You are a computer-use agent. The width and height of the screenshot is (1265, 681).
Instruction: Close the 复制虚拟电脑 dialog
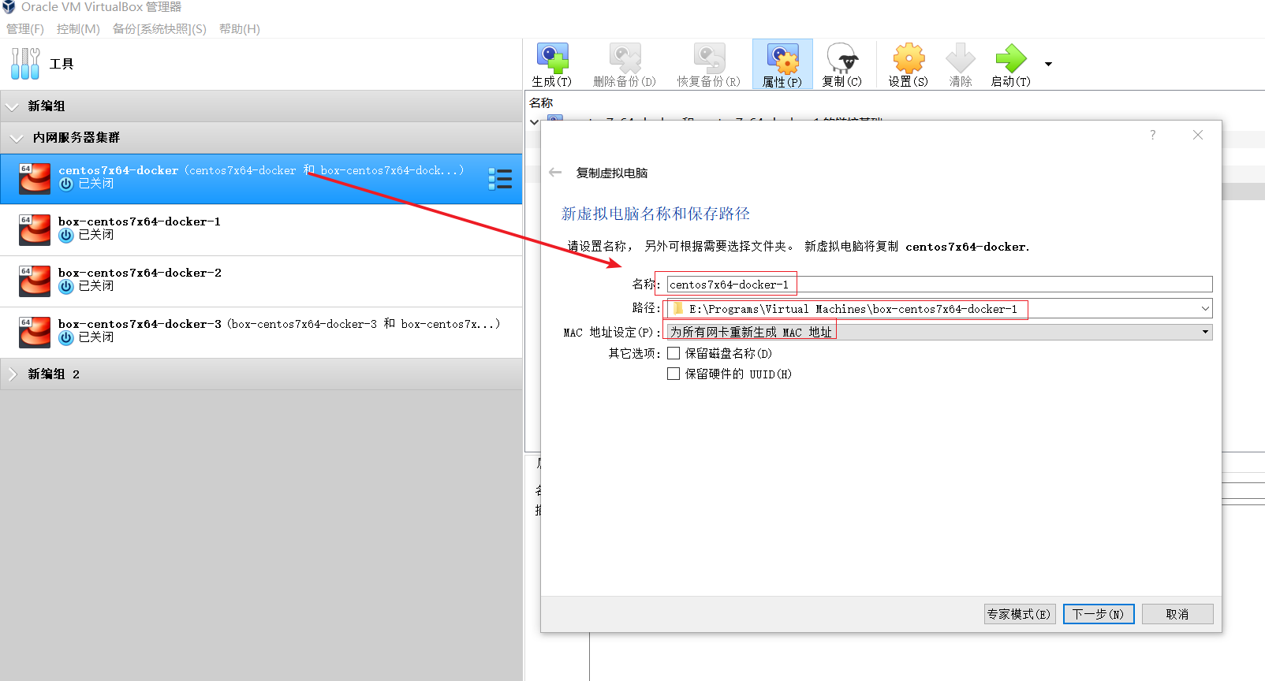[x=1198, y=135]
